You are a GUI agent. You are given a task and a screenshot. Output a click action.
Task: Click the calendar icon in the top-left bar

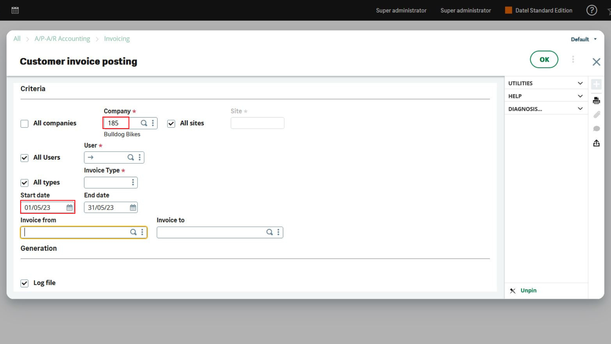(x=15, y=10)
